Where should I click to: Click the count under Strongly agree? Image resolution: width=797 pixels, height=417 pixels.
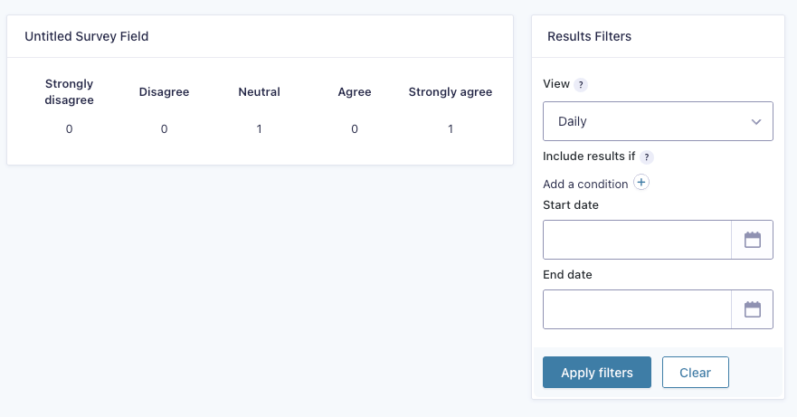(451, 129)
